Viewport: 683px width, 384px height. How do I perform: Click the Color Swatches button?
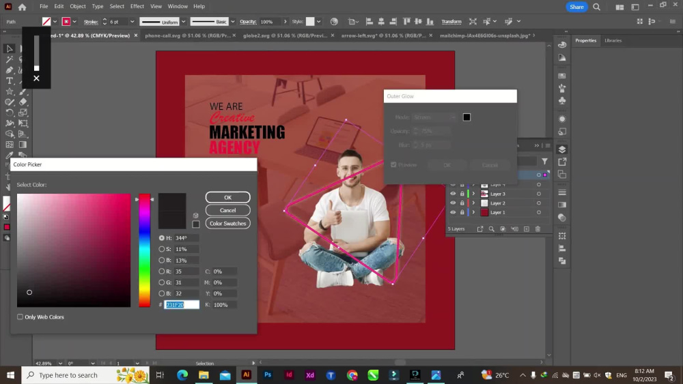pyautogui.click(x=228, y=224)
